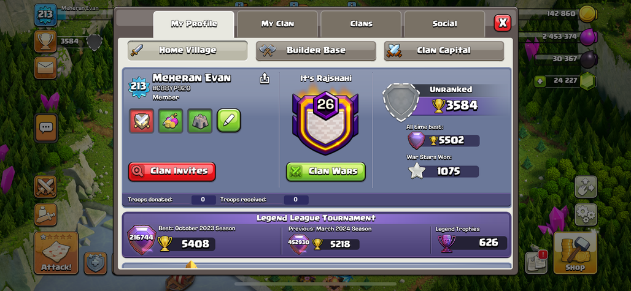Open the Shop button
Image resolution: width=631 pixels, height=291 pixels.
(x=575, y=253)
